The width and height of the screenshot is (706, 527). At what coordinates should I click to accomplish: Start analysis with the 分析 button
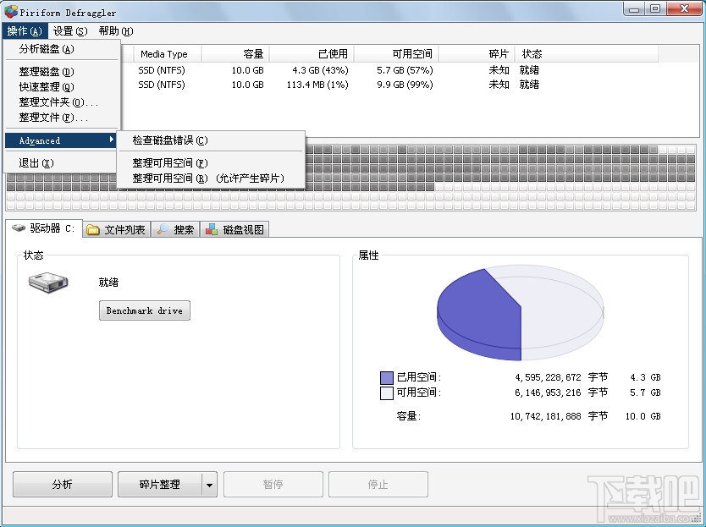click(x=62, y=484)
